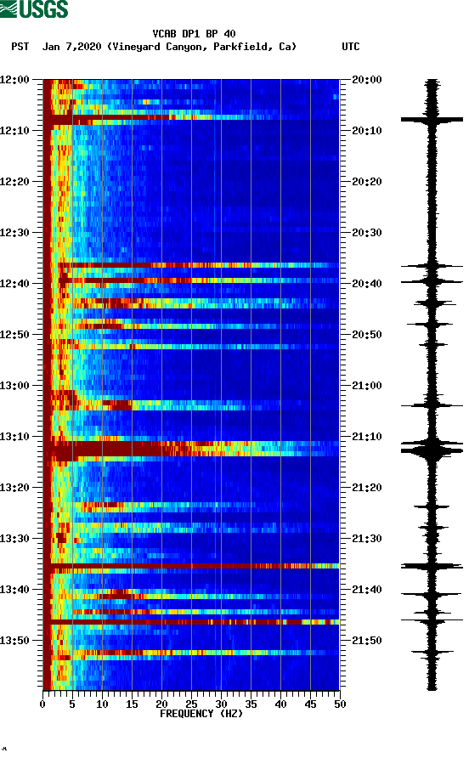This screenshot has height=758, width=469.
Task: Click the "21:20" UTC time label
Action: pos(367,488)
